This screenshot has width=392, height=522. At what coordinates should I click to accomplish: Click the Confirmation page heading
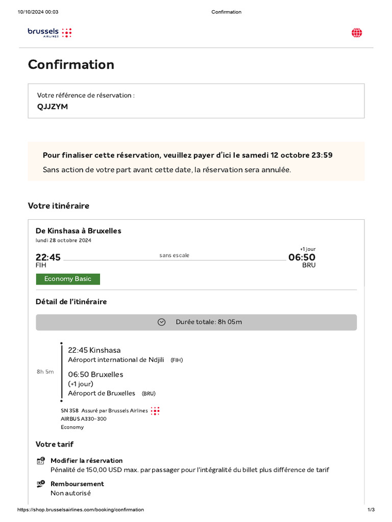tap(71, 65)
